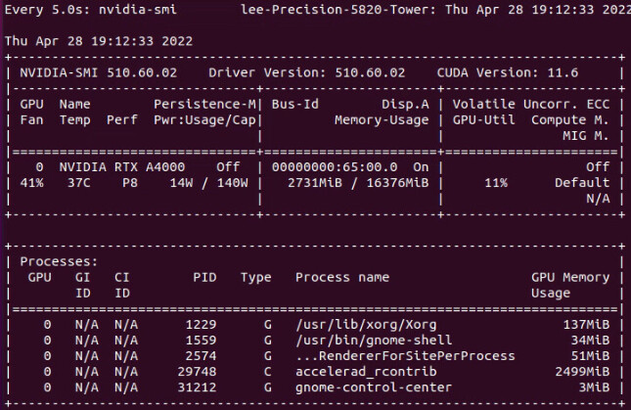631x410 pixels.
Task: Click the accelerad_rcontrib process name
Action: point(366,372)
